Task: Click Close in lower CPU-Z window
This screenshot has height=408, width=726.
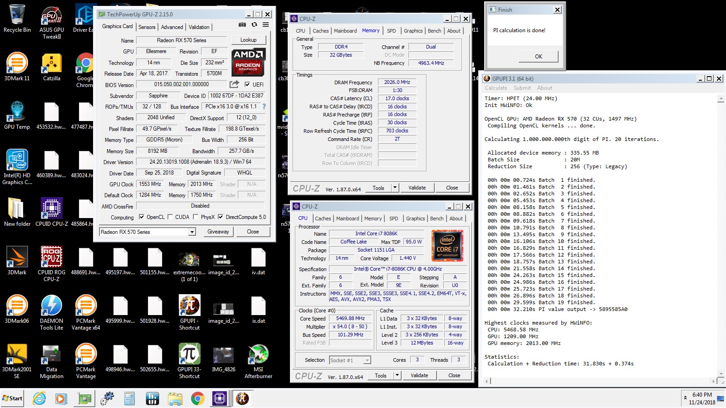Action: [x=454, y=375]
